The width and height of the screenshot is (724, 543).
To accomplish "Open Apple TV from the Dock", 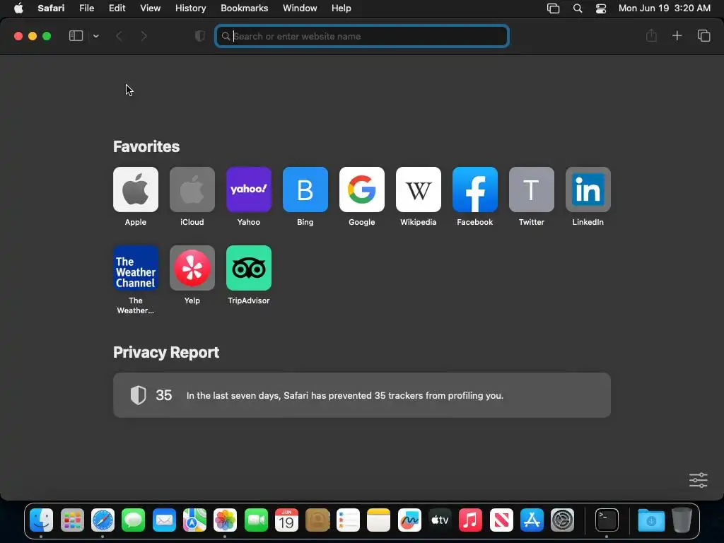I will [440, 520].
